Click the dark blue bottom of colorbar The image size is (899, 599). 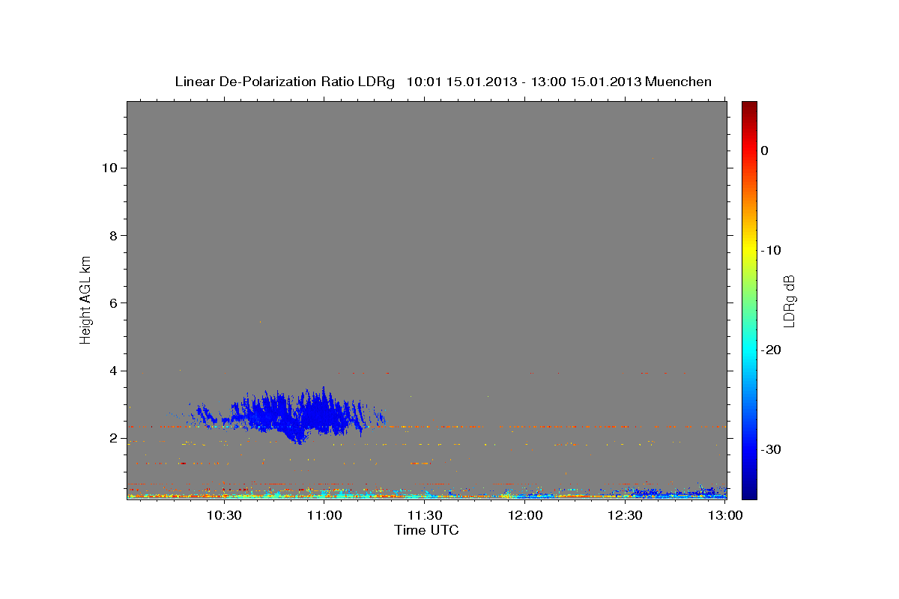(749, 490)
